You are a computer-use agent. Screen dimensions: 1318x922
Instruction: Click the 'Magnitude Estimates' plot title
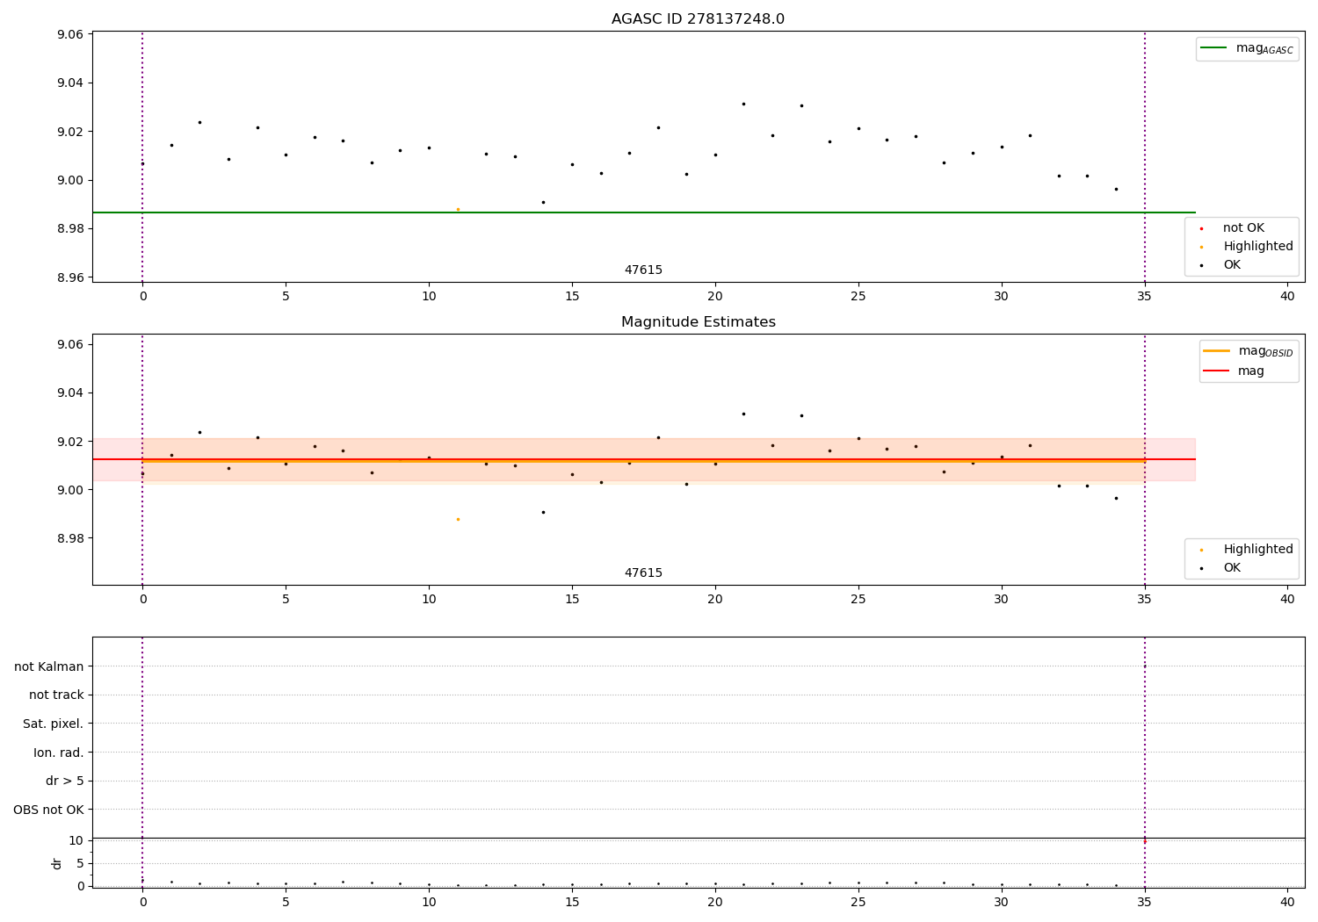698,322
